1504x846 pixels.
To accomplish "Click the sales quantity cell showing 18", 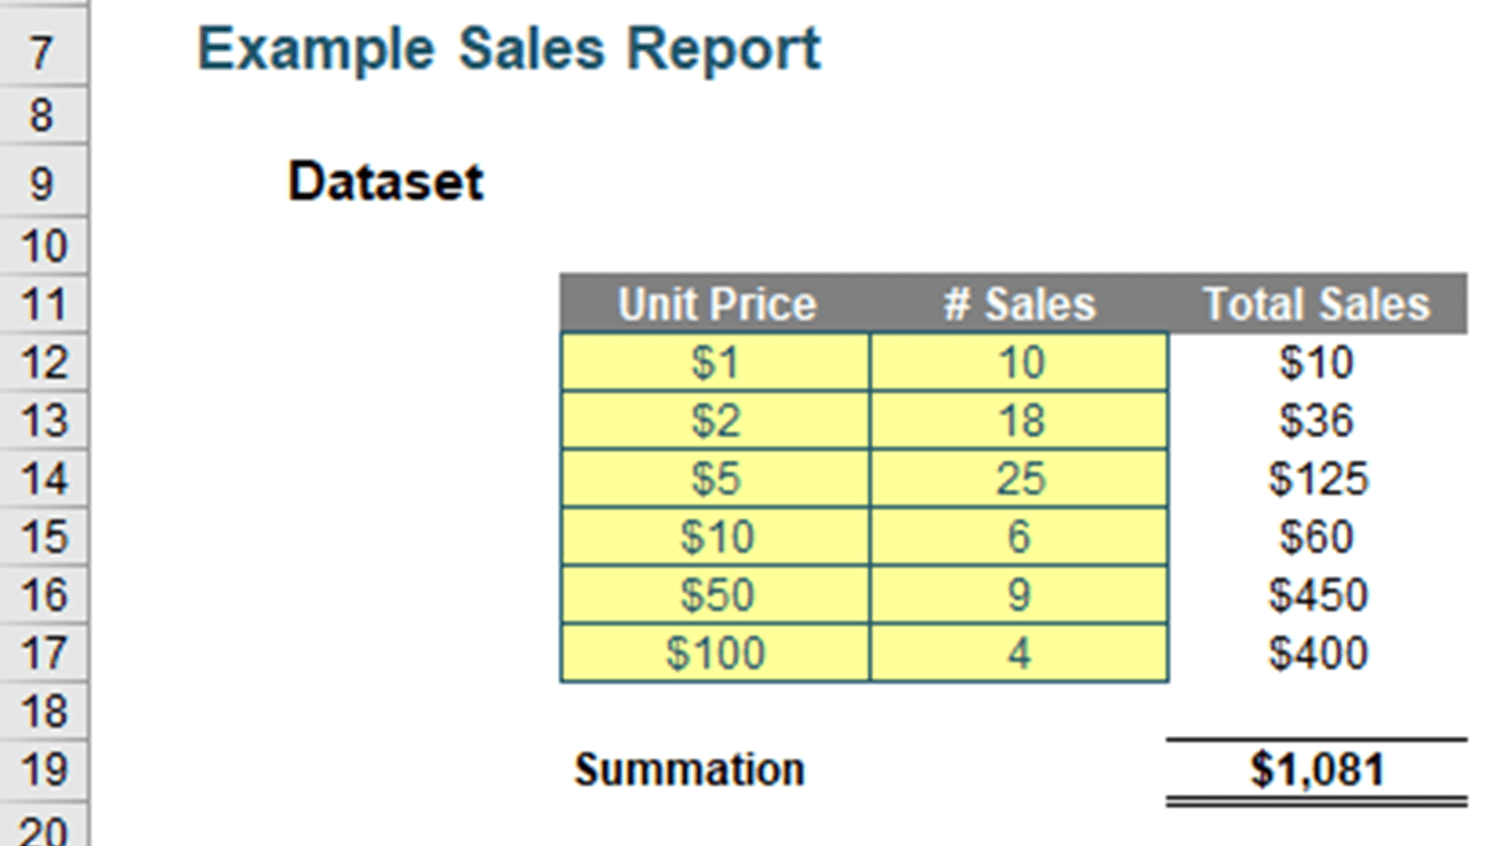I will click(1020, 421).
